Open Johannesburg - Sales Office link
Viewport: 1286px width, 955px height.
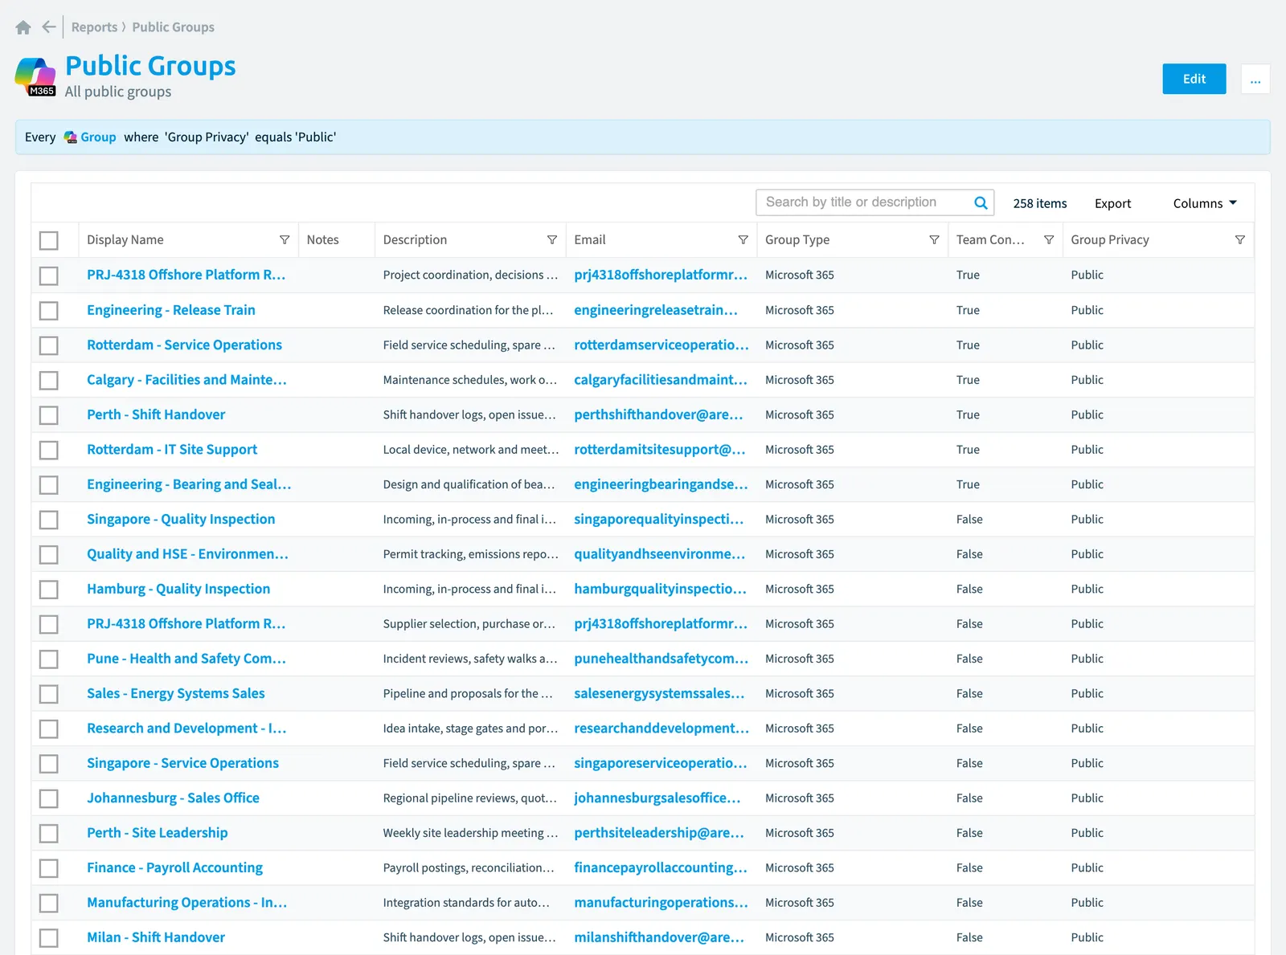pyautogui.click(x=173, y=798)
